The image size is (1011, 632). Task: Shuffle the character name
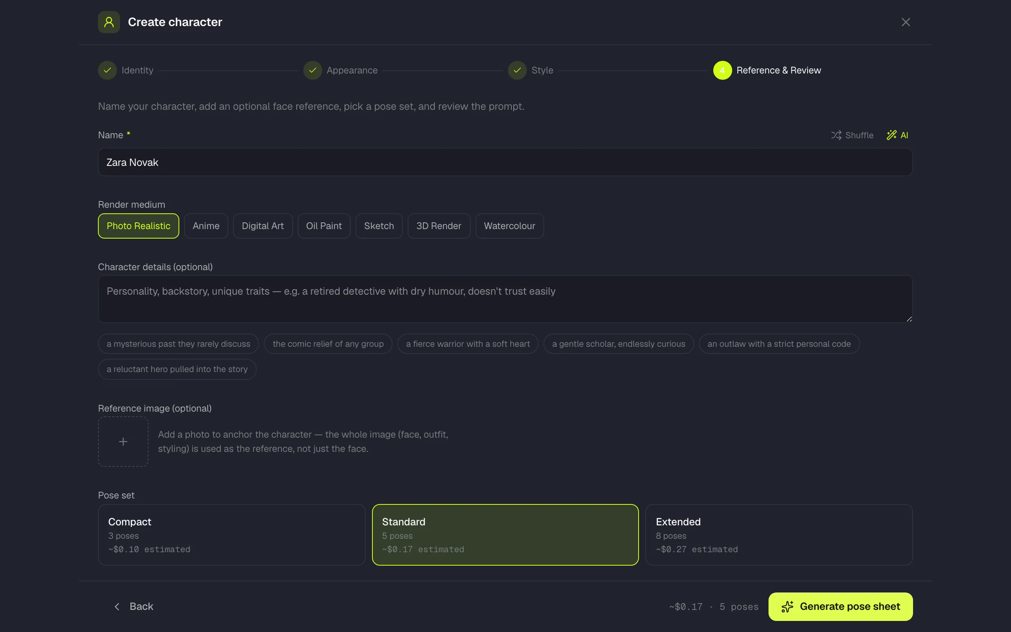[852, 135]
